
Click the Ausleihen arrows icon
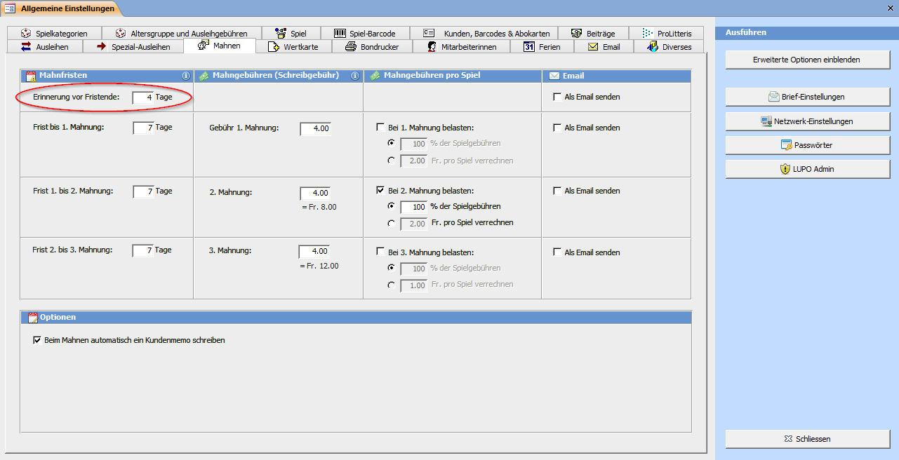[x=26, y=46]
